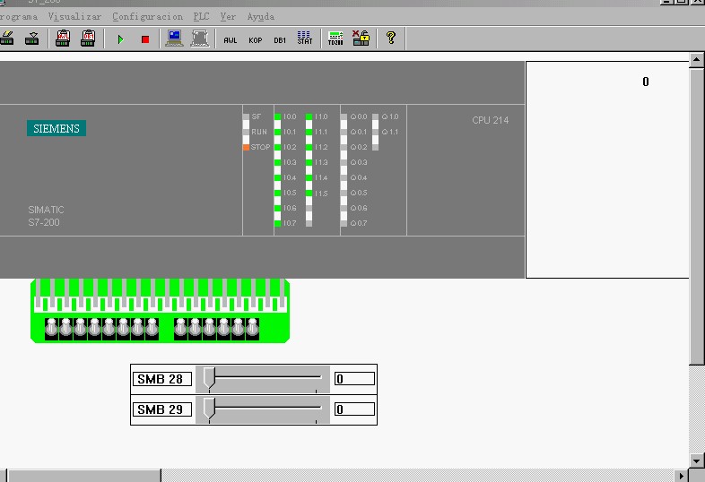Click the horizontal scrollbar thumb
Viewport: 705px width, 482px height.
84,475
